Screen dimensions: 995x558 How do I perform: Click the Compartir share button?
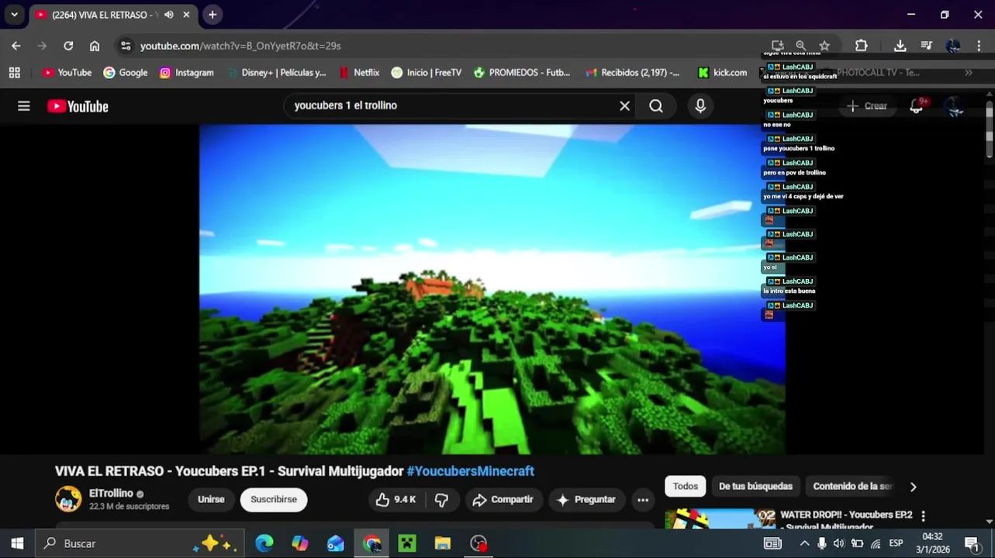tap(503, 500)
